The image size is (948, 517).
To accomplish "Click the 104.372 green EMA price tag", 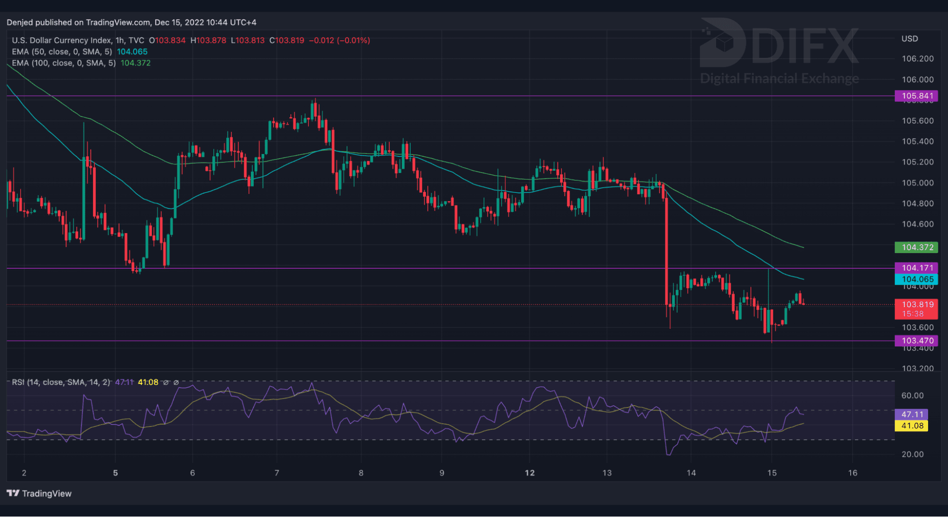I will [916, 247].
